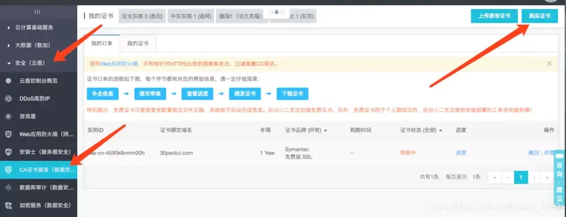Select region 亚太东南 2 (悉尼)
This screenshot has width=566, height=217.
[x=142, y=16]
